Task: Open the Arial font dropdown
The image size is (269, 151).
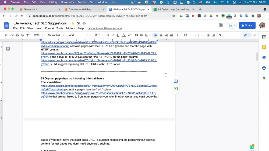Action: (77, 35)
